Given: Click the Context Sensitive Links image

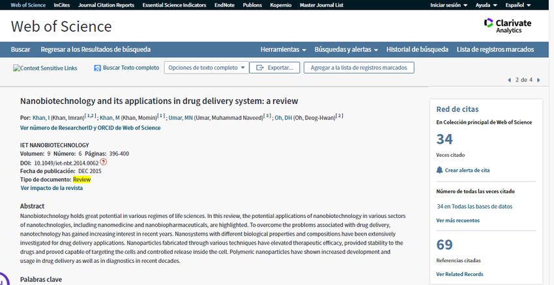Looking at the screenshot, I should 45,68.
